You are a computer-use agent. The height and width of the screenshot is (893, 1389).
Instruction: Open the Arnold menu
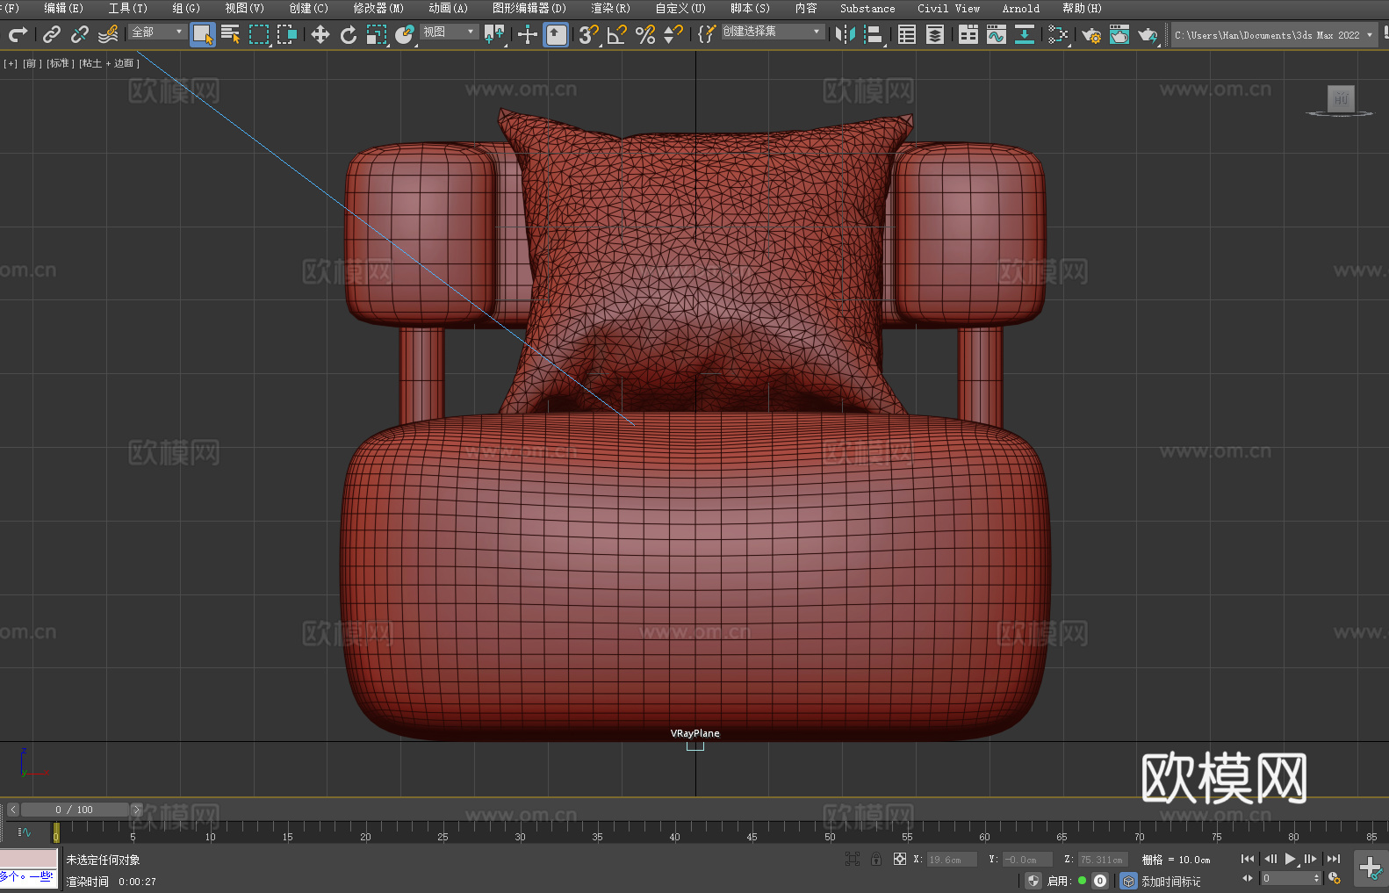point(1021,8)
